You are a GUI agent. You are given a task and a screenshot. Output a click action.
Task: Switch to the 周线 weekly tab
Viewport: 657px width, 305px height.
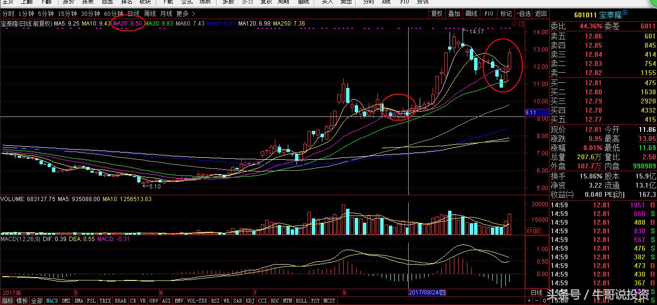click(150, 13)
